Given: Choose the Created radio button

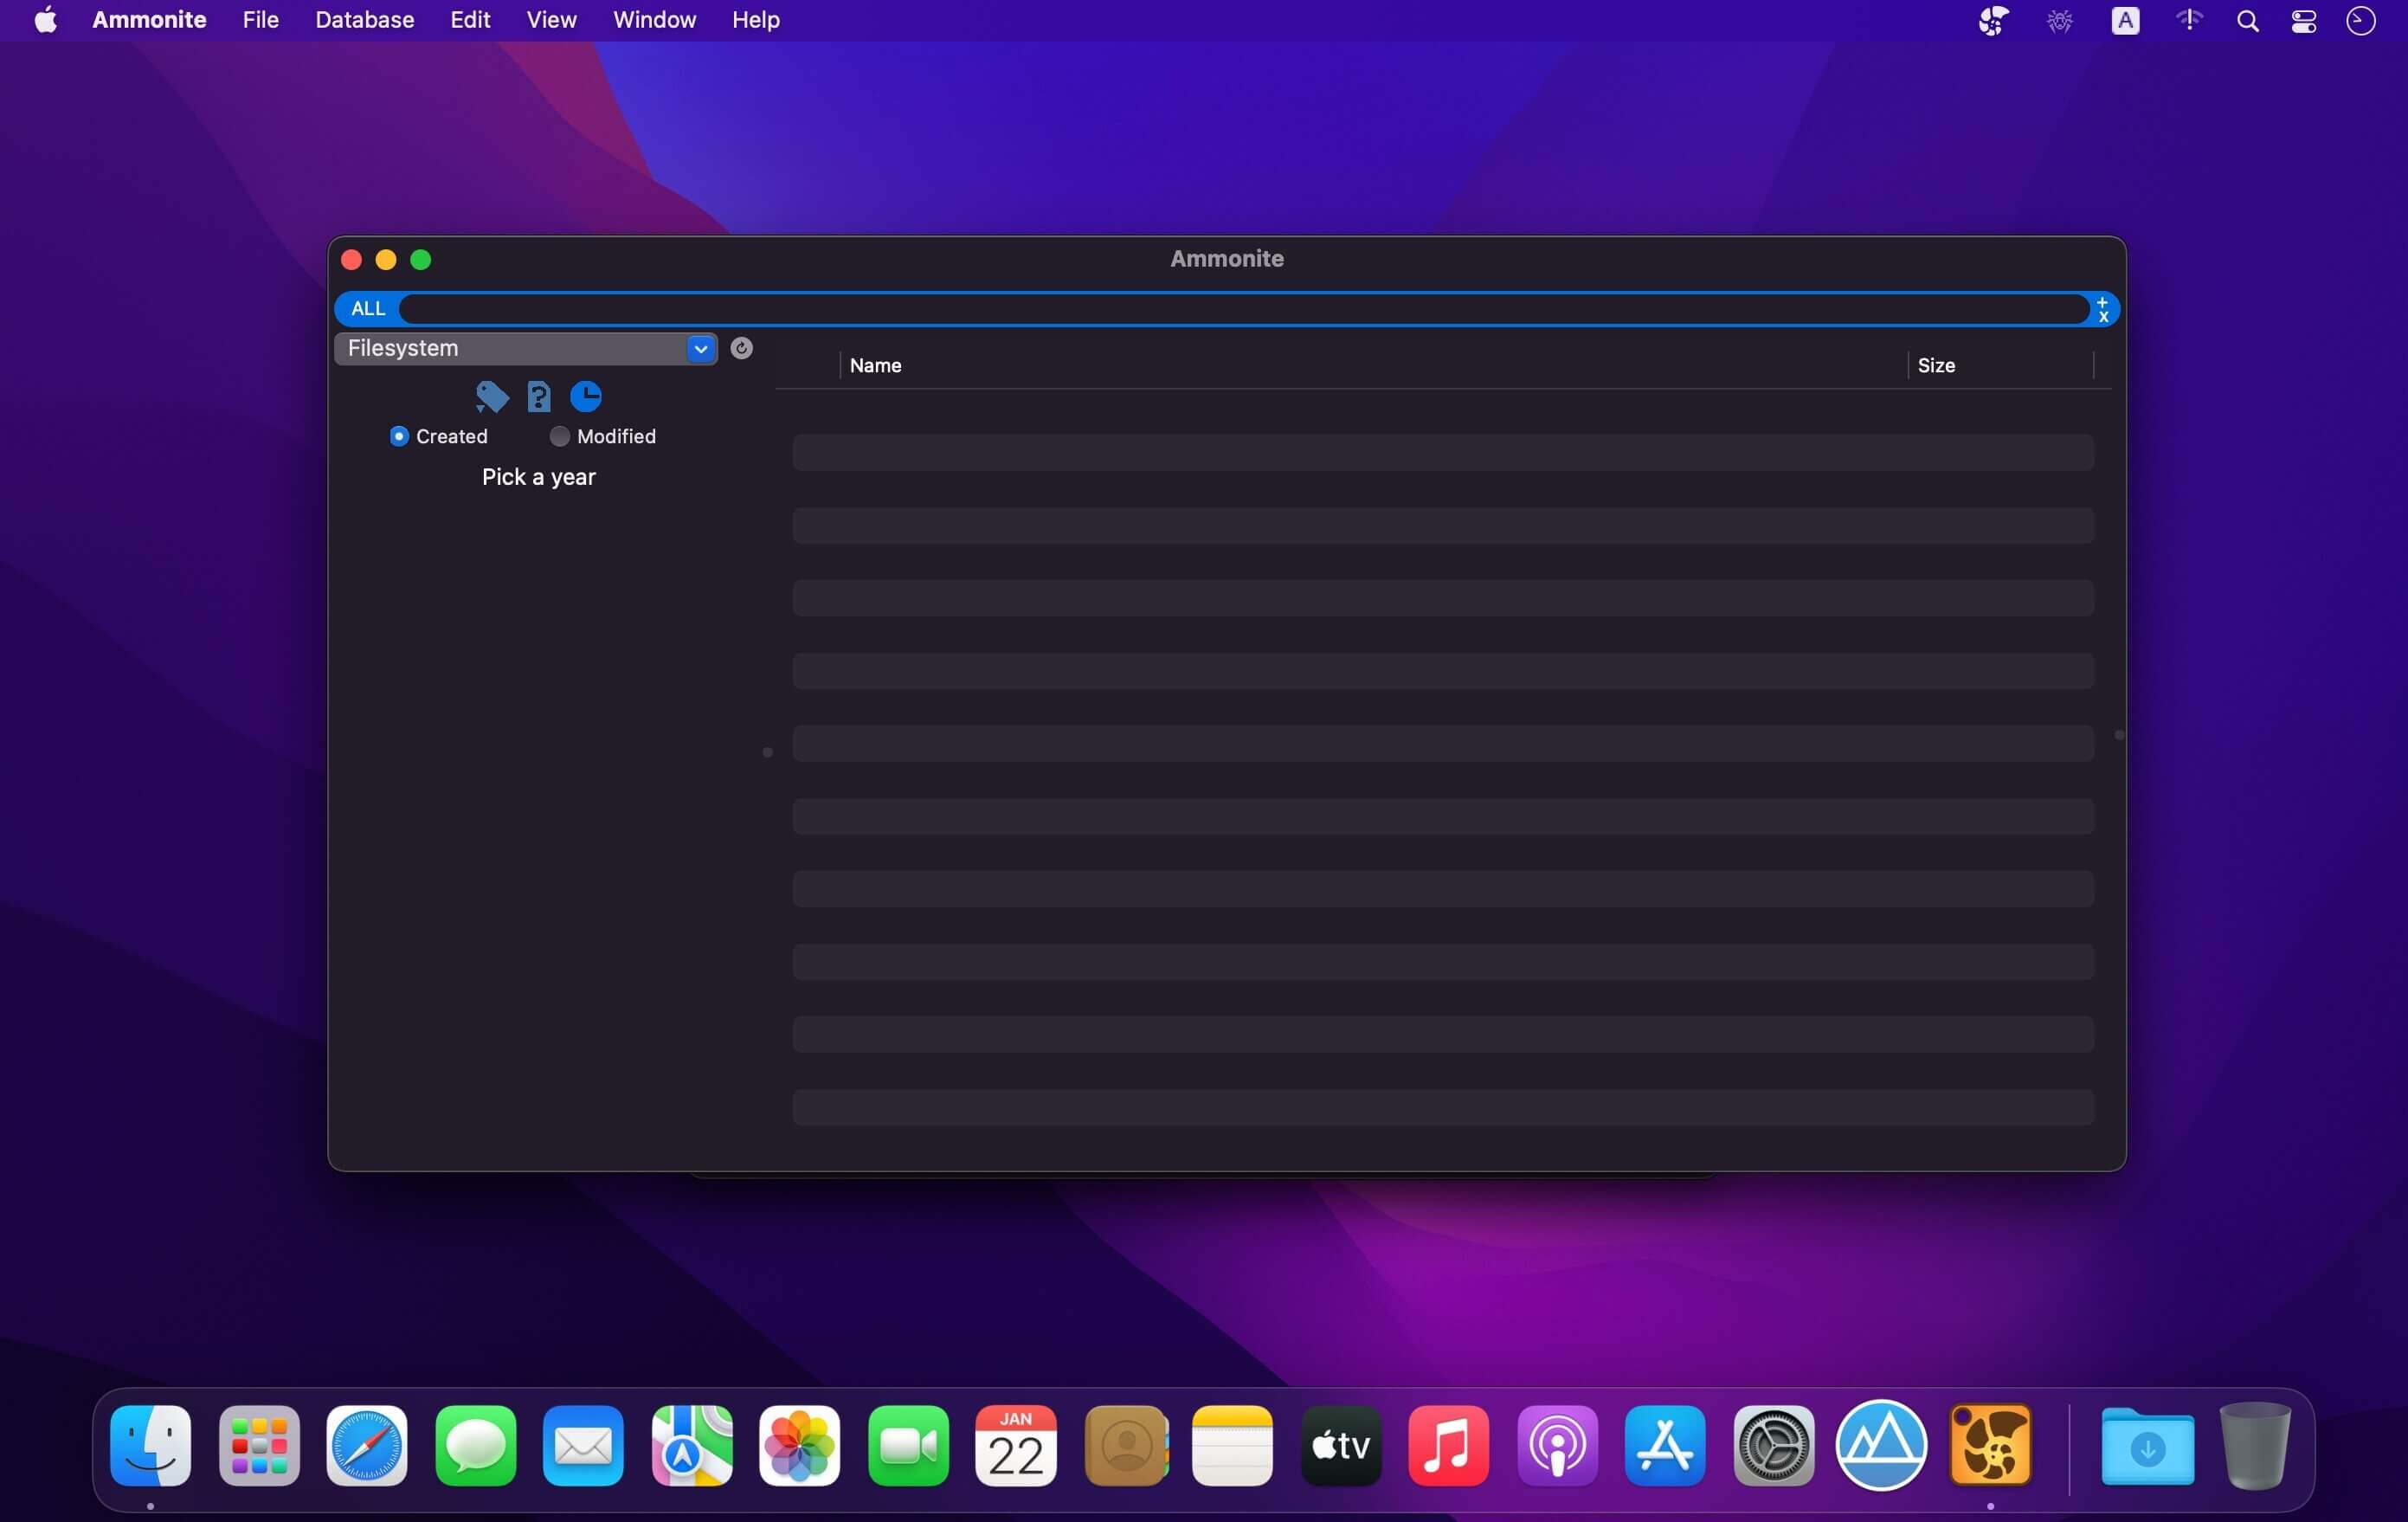Looking at the screenshot, I should [x=399, y=436].
